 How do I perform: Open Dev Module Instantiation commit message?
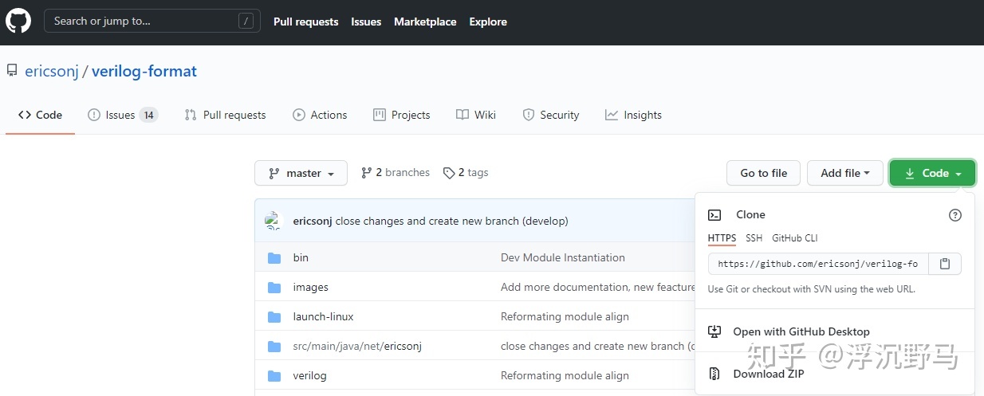point(563,257)
